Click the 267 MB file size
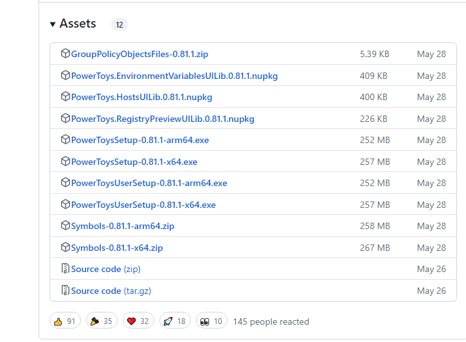Screen dimensions: 466x342 point(375,248)
